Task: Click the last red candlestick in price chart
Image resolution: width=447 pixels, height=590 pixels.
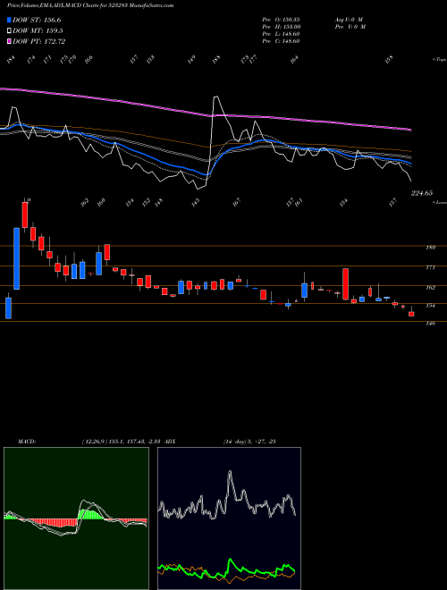Action: pyautogui.click(x=411, y=314)
